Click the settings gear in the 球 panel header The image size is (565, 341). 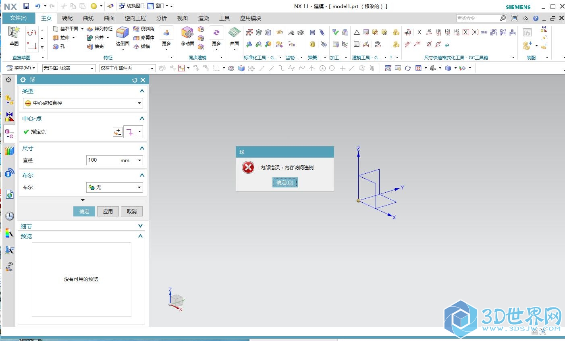23,80
